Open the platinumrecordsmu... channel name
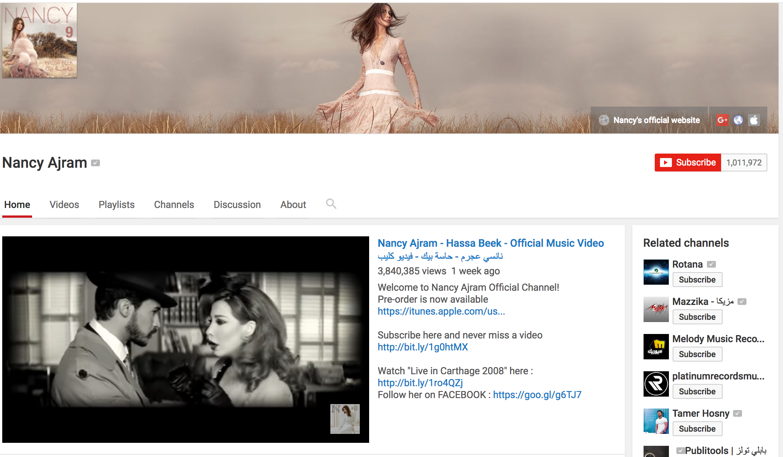Screen dimensions: 783x457 [x=718, y=376]
